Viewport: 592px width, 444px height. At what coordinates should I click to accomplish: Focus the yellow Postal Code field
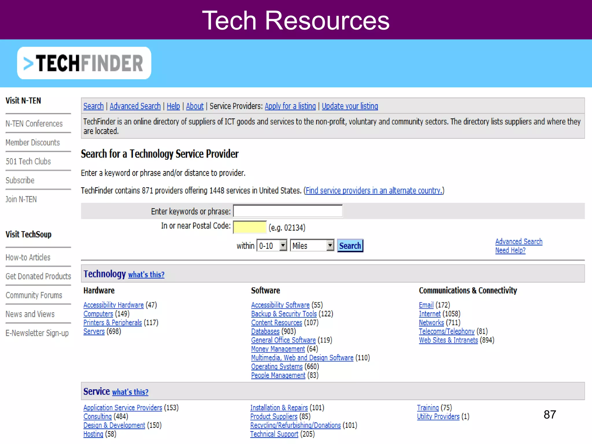click(x=249, y=227)
